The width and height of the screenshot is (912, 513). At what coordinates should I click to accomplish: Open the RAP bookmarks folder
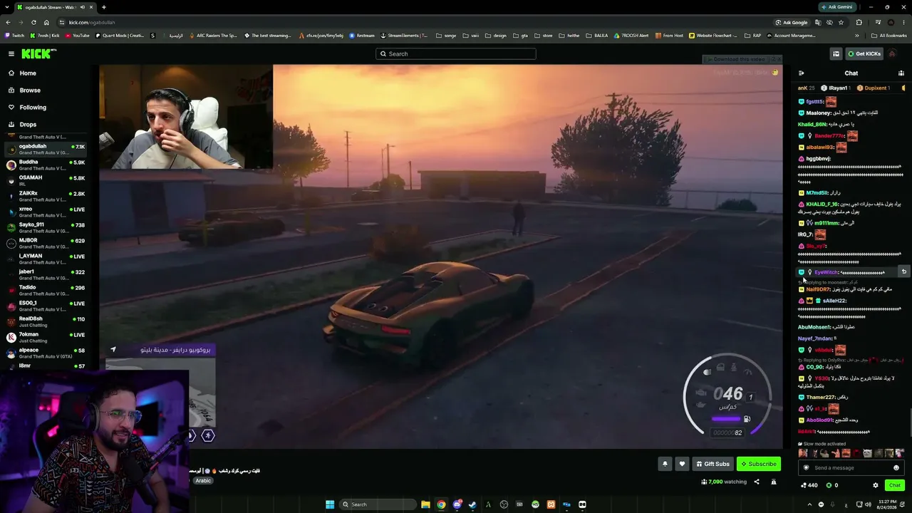(x=753, y=36)
